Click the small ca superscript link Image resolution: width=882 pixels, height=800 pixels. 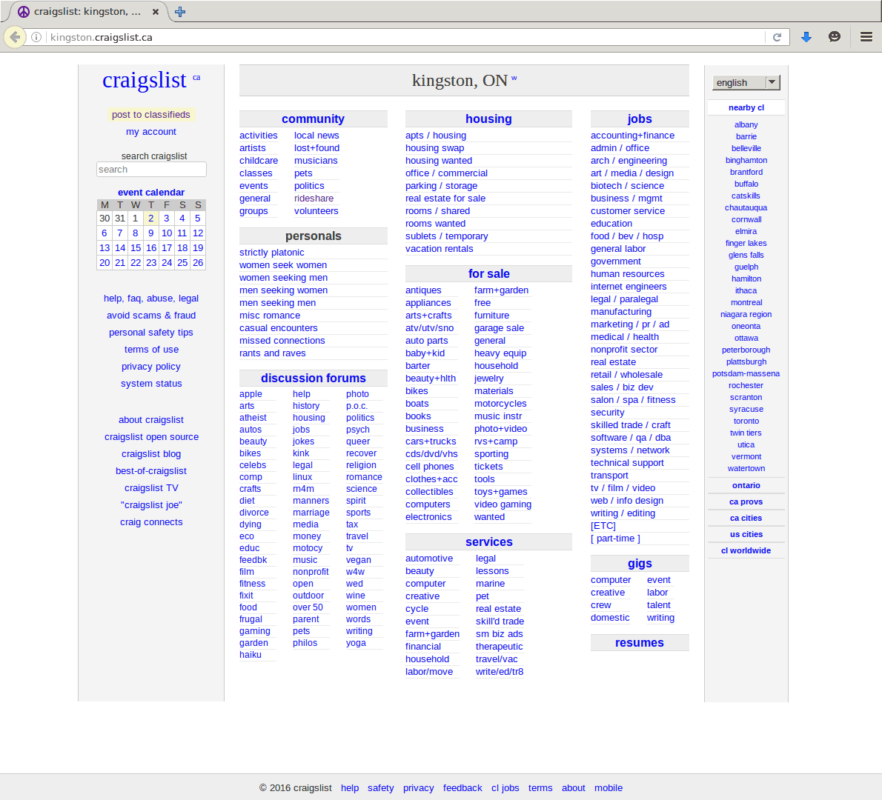(x=196, y=78)
